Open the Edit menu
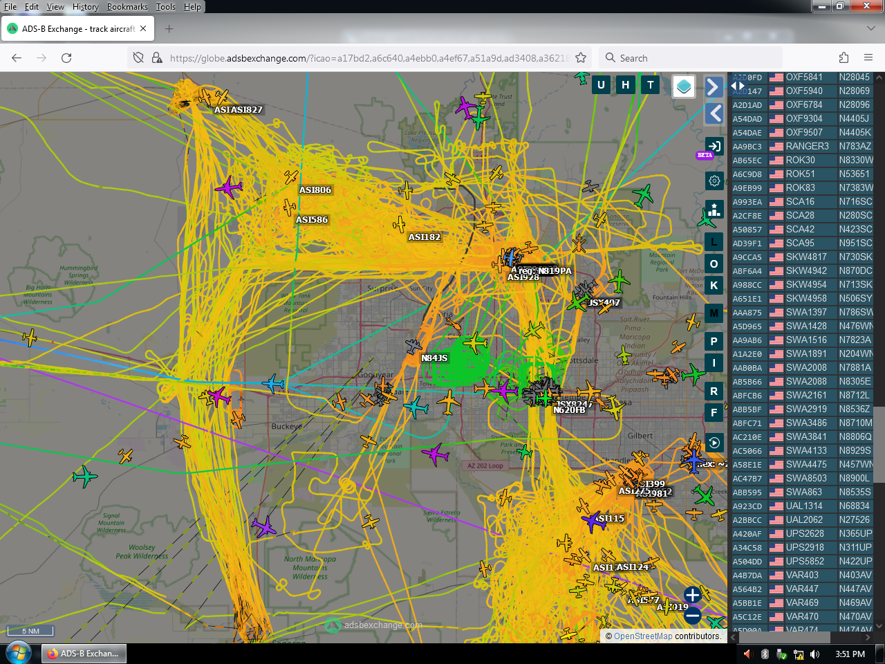This screenshot has width=885, height=664. pyautogui.click(x=32, y=7)
